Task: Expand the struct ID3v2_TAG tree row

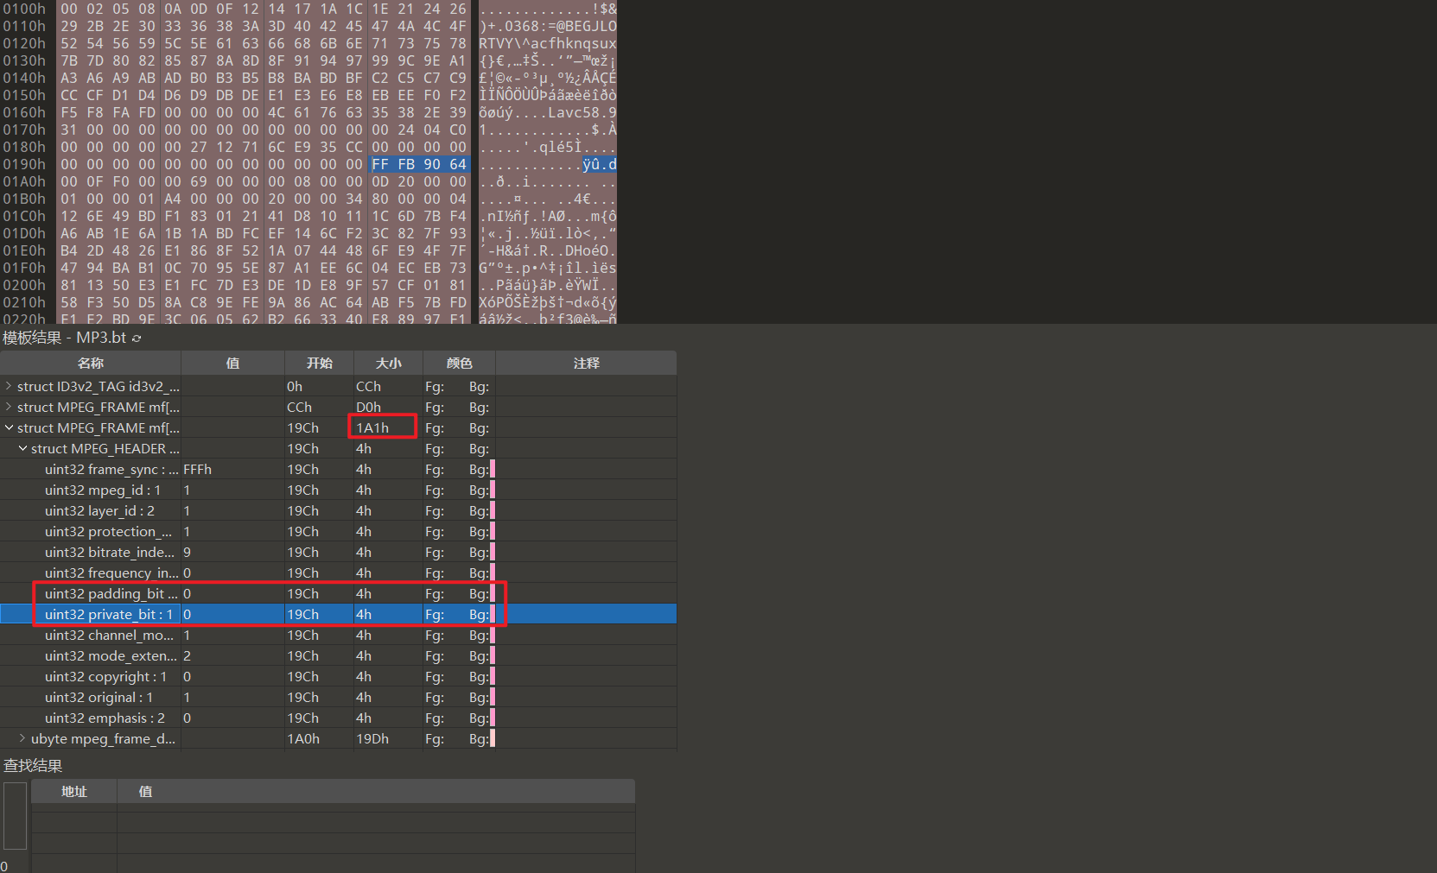Action: pos(9,386)
